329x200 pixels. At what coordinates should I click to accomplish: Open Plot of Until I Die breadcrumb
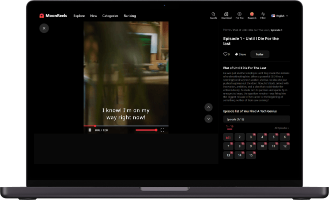(251, 30)
